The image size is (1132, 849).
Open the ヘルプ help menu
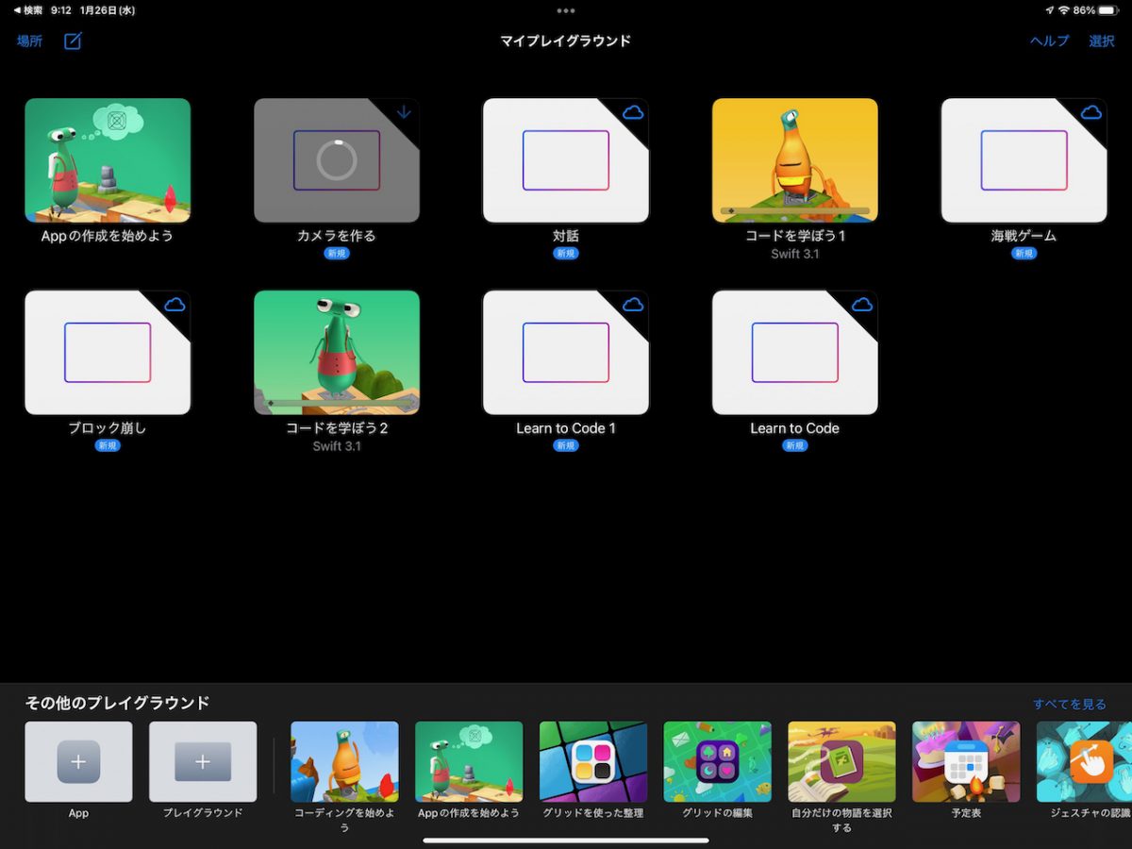click(x=1049, y=42)
